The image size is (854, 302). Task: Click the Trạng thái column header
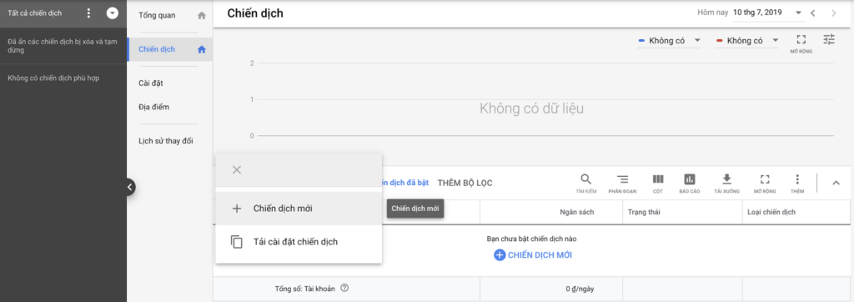[644, 212]
